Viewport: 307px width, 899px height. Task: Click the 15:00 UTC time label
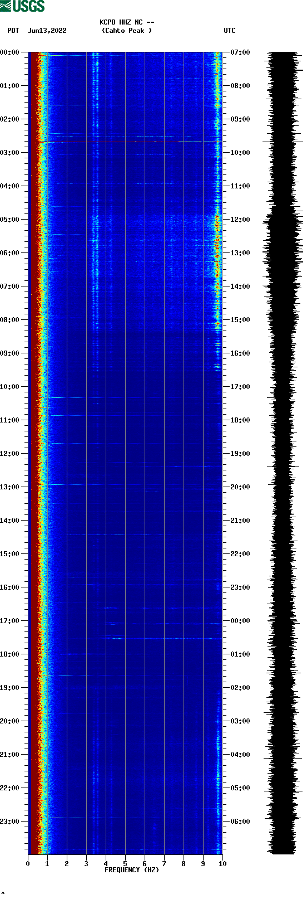point(240,320)
